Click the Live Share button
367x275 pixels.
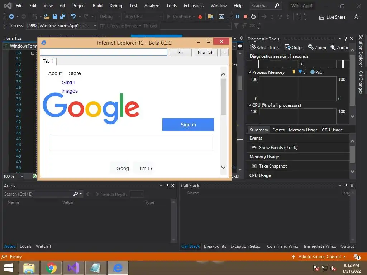pos(332,17)
